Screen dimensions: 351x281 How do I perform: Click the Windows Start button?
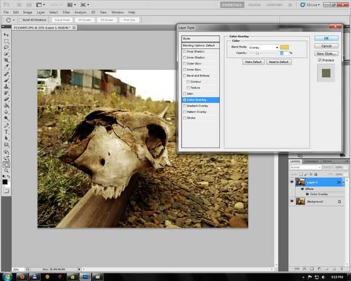point(7,276)
